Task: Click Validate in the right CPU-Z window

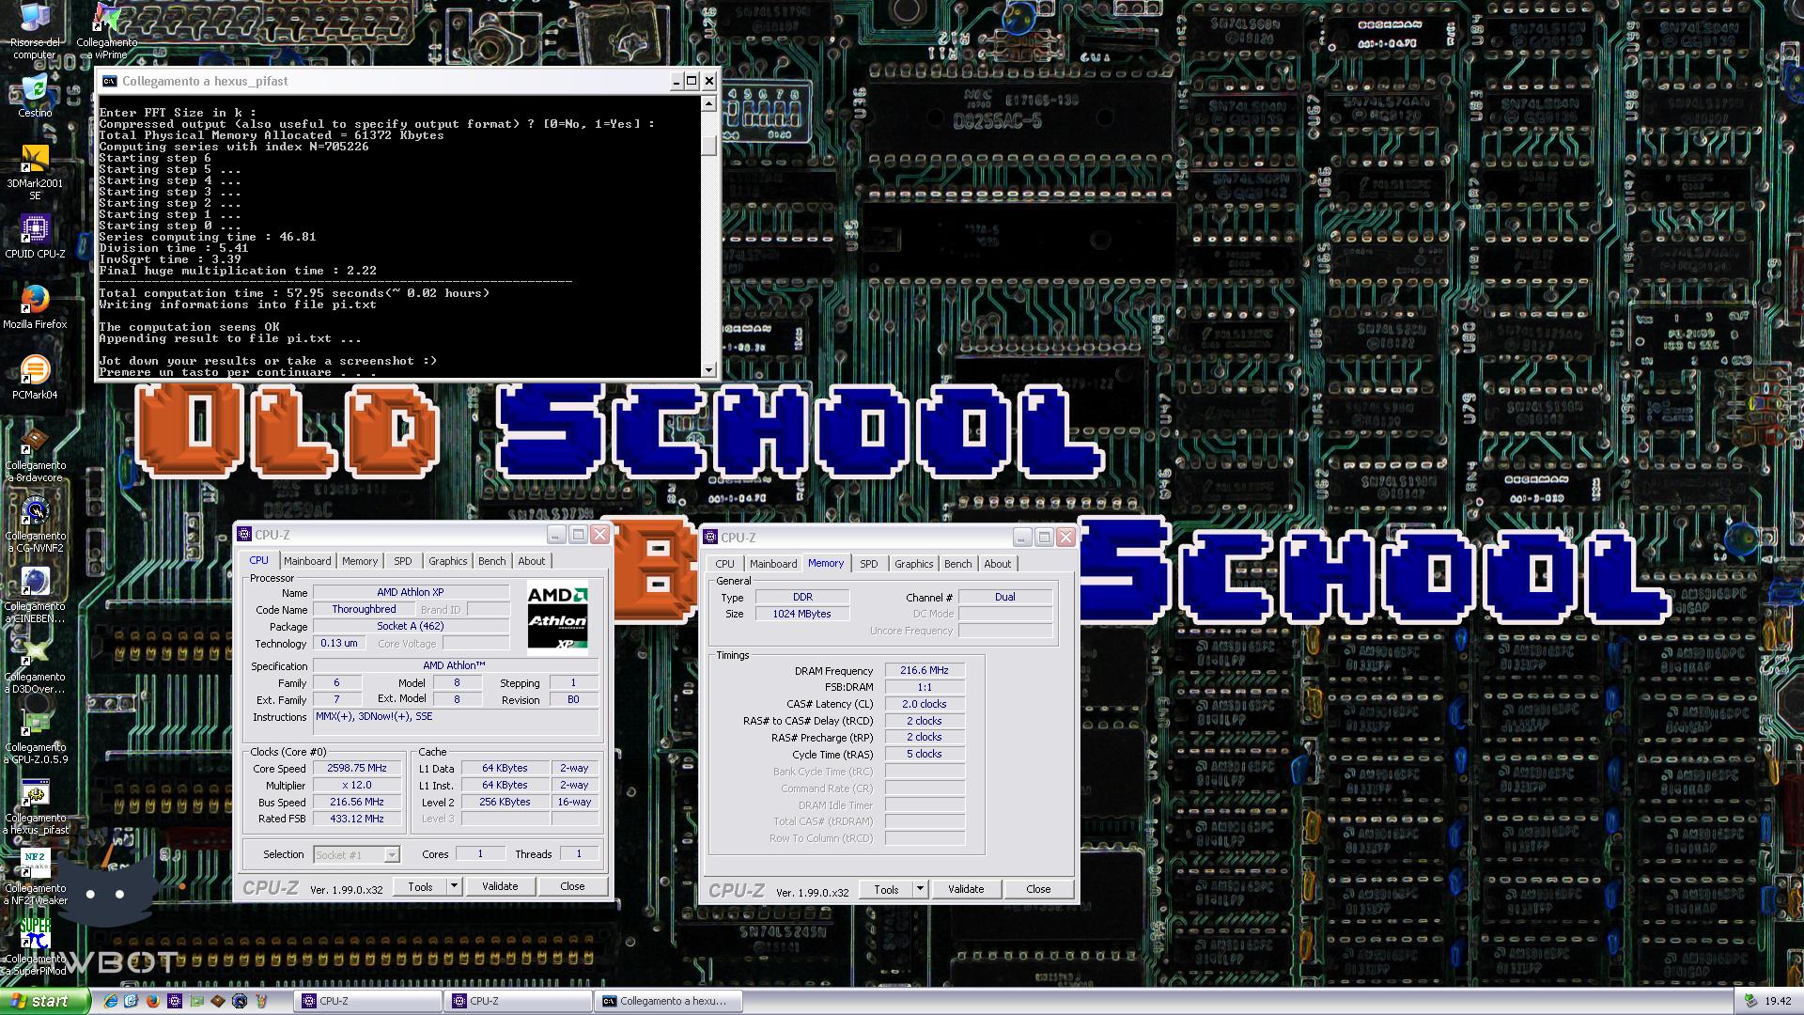Action: point(966,889)
